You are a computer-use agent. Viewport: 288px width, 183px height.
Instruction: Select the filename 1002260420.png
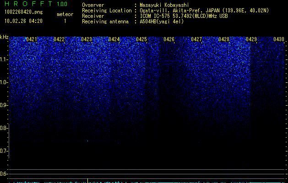click(24, 12)
